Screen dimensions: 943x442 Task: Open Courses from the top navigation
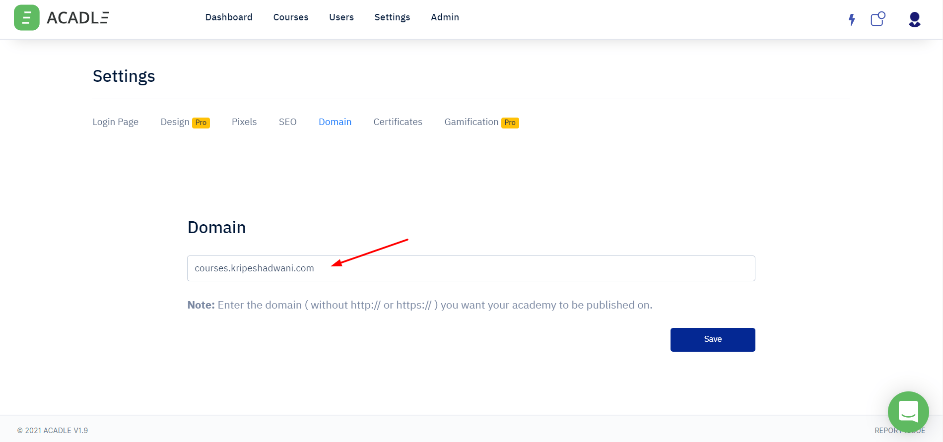[x=290, y=17]
